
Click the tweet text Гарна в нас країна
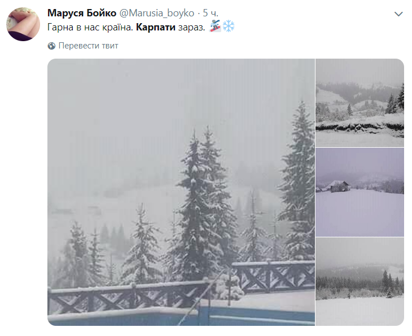[90, 27]
